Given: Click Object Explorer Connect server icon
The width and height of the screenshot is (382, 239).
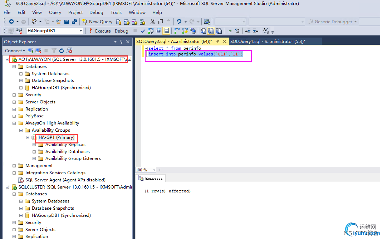Looking at the screenshot, I should 31,51.
